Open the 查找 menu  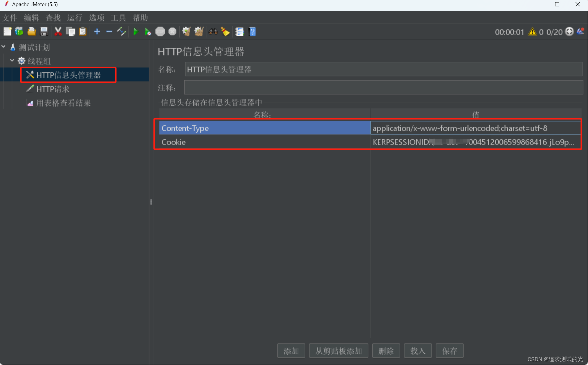click(53, 18)
